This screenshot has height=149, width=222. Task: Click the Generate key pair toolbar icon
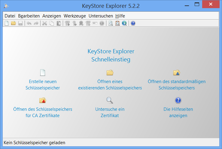(68, 23)
